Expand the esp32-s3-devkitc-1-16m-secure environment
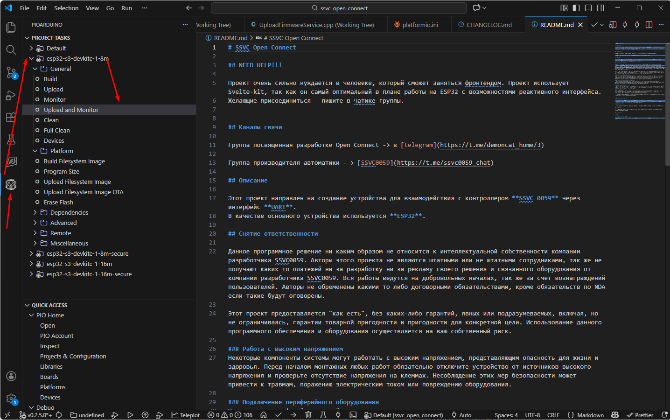This screenshot has height=420, width=670. [31, 274]
